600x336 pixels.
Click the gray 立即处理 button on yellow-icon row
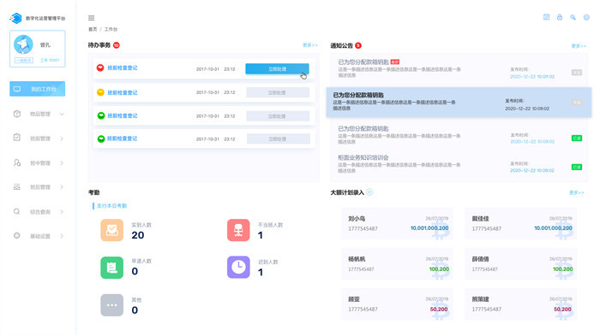278,92
